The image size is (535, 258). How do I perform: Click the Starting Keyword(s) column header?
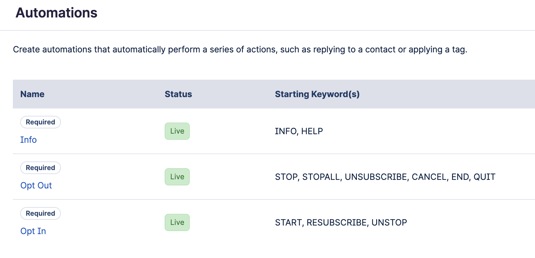317,94
